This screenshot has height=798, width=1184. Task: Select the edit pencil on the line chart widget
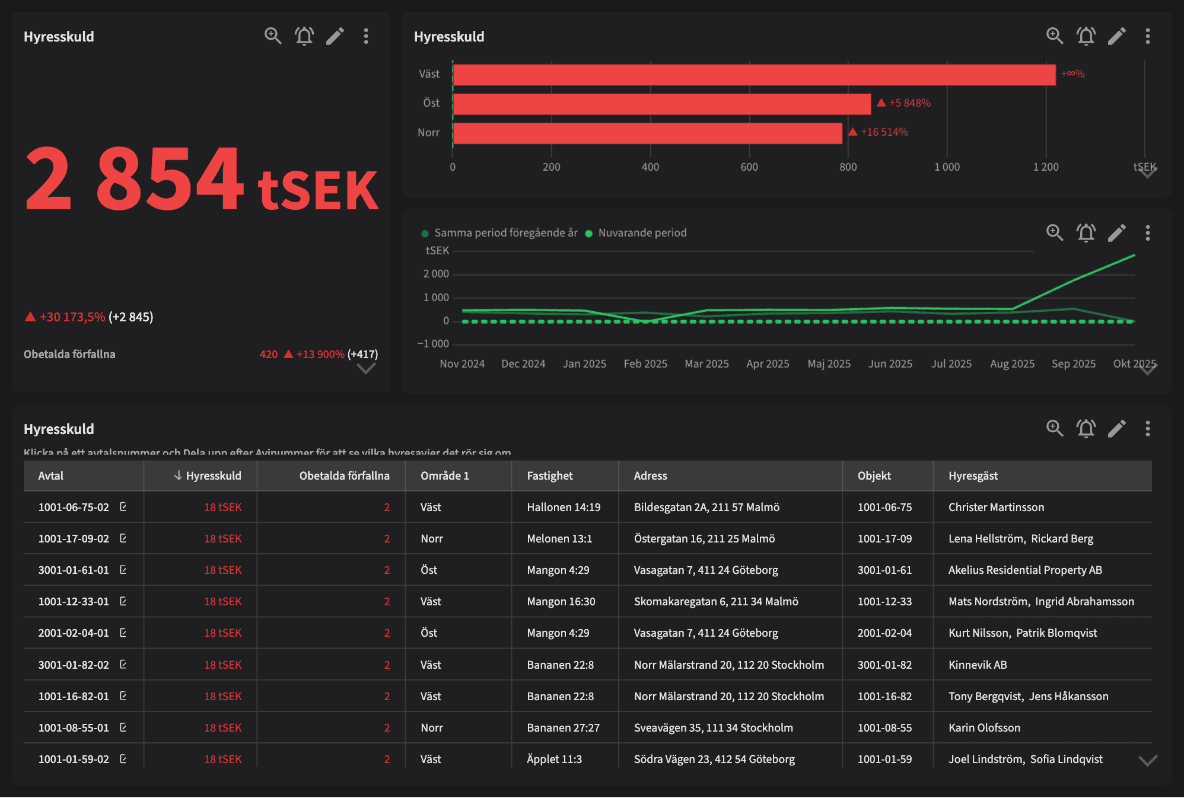(x=1118, y=233)
